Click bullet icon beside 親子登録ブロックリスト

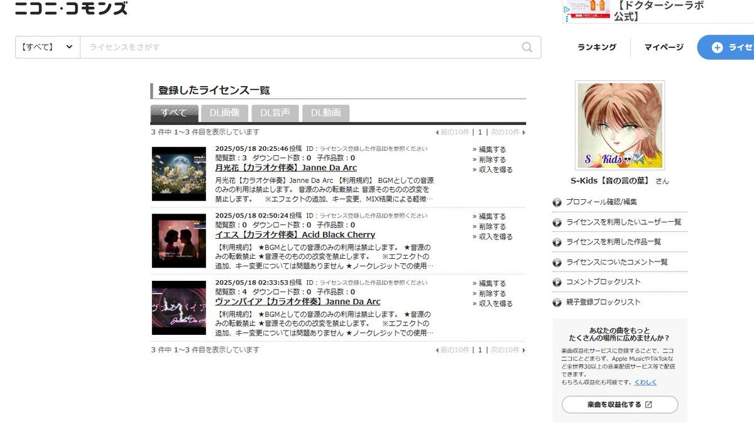pos(557,302)
